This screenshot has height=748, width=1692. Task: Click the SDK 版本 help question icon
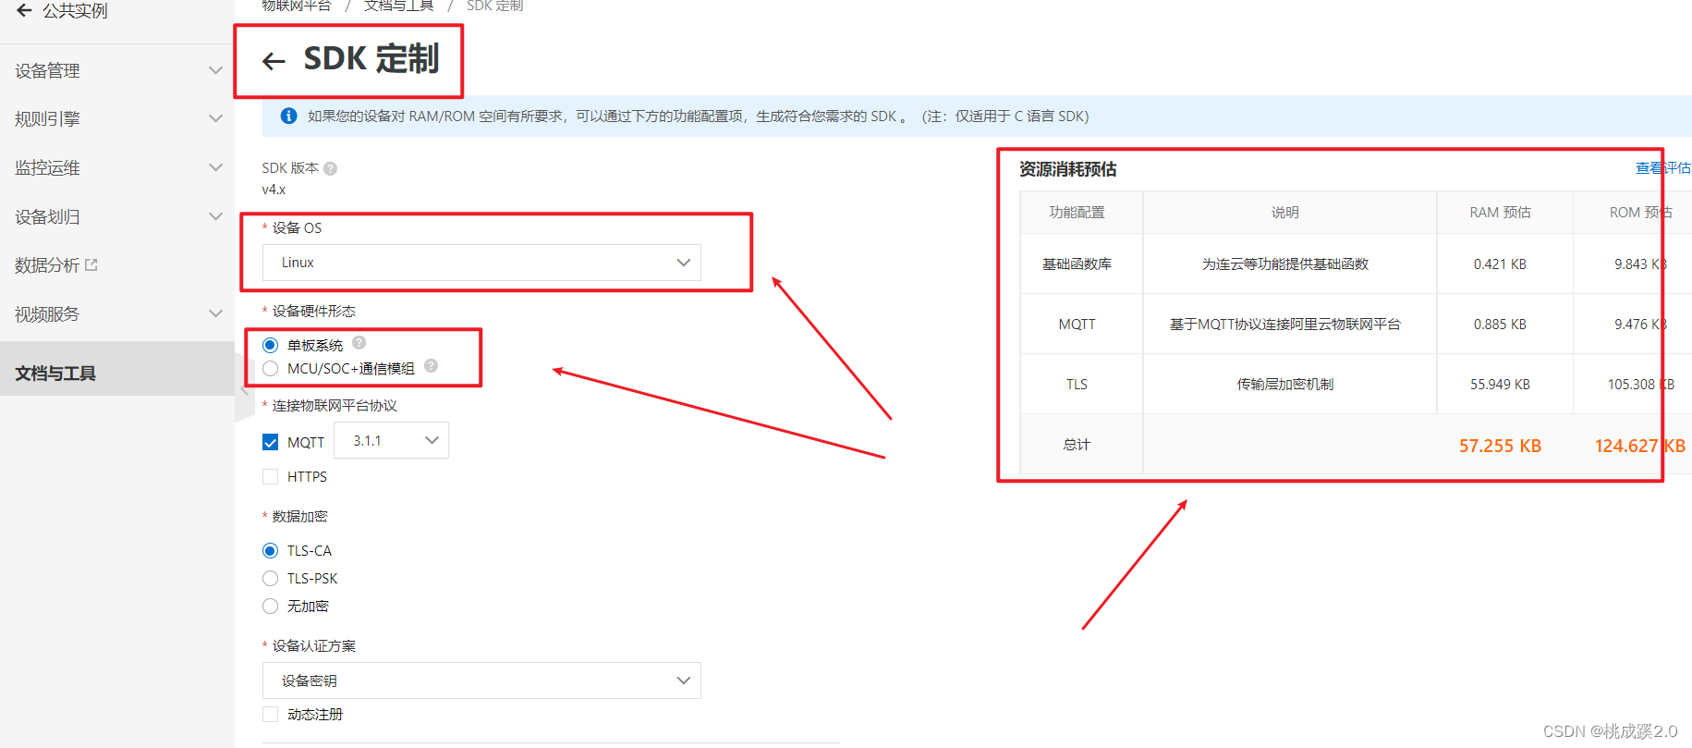[330, 168]
